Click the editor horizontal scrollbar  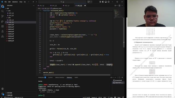click(x=77, y=75)
